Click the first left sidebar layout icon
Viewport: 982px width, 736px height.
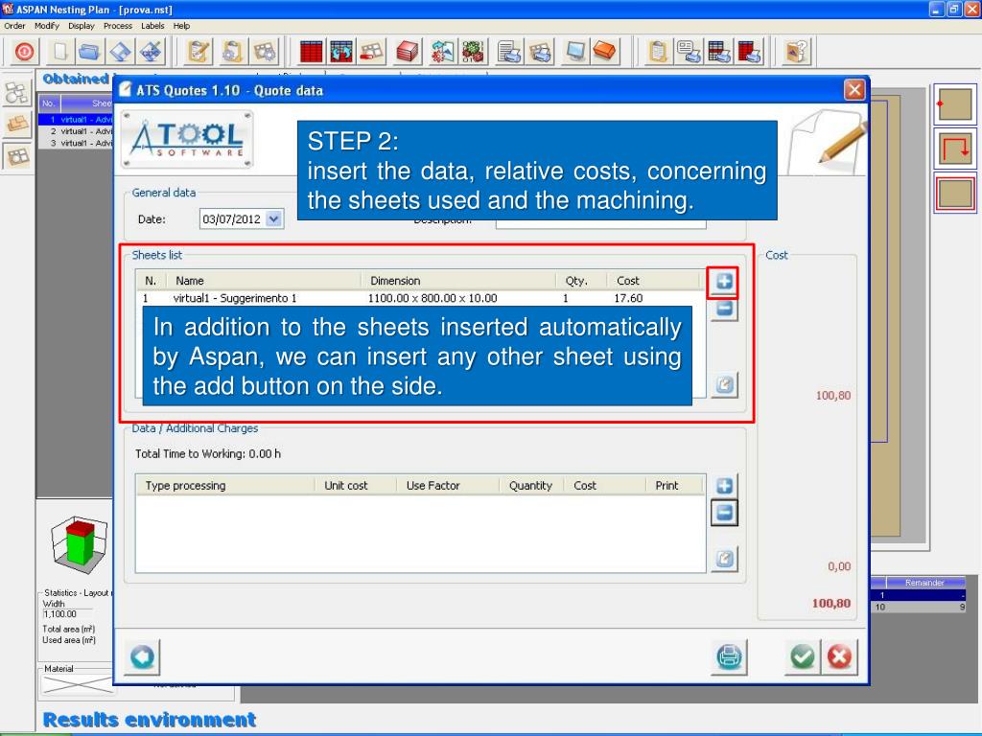tap(17, 93)
